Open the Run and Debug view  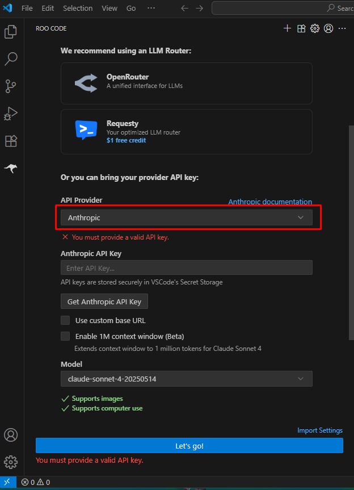click(x=11, y=114)
